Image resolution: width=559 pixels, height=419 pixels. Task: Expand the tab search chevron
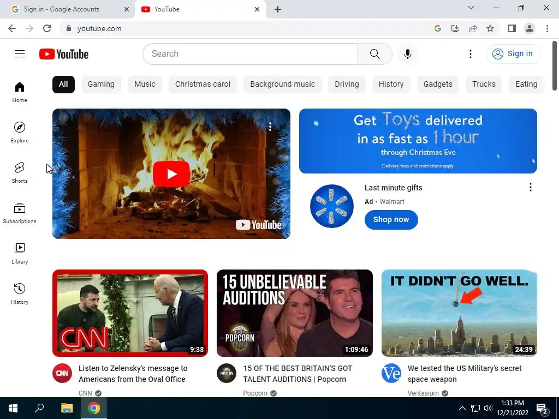point(471,8)
